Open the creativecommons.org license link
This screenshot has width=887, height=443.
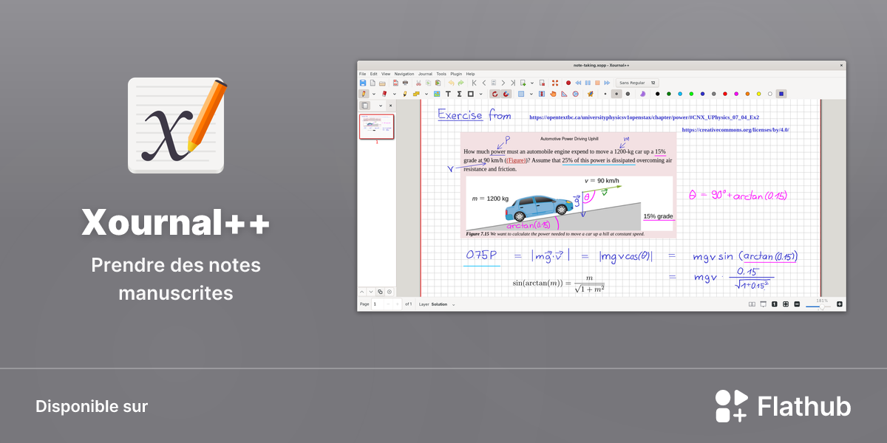735,129
